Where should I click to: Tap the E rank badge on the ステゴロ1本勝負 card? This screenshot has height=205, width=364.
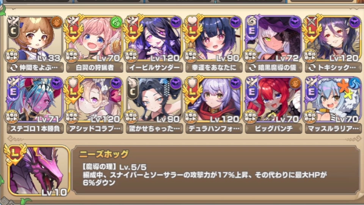(x=13, y=91)
